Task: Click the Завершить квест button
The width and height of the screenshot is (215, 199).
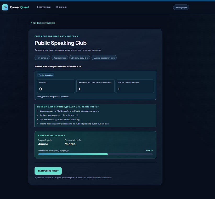Action: [48, 171]
